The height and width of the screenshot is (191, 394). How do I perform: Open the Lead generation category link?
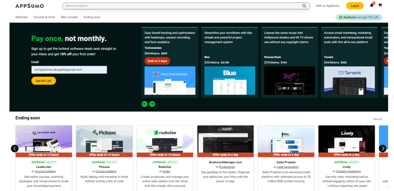tap(287, 167)
